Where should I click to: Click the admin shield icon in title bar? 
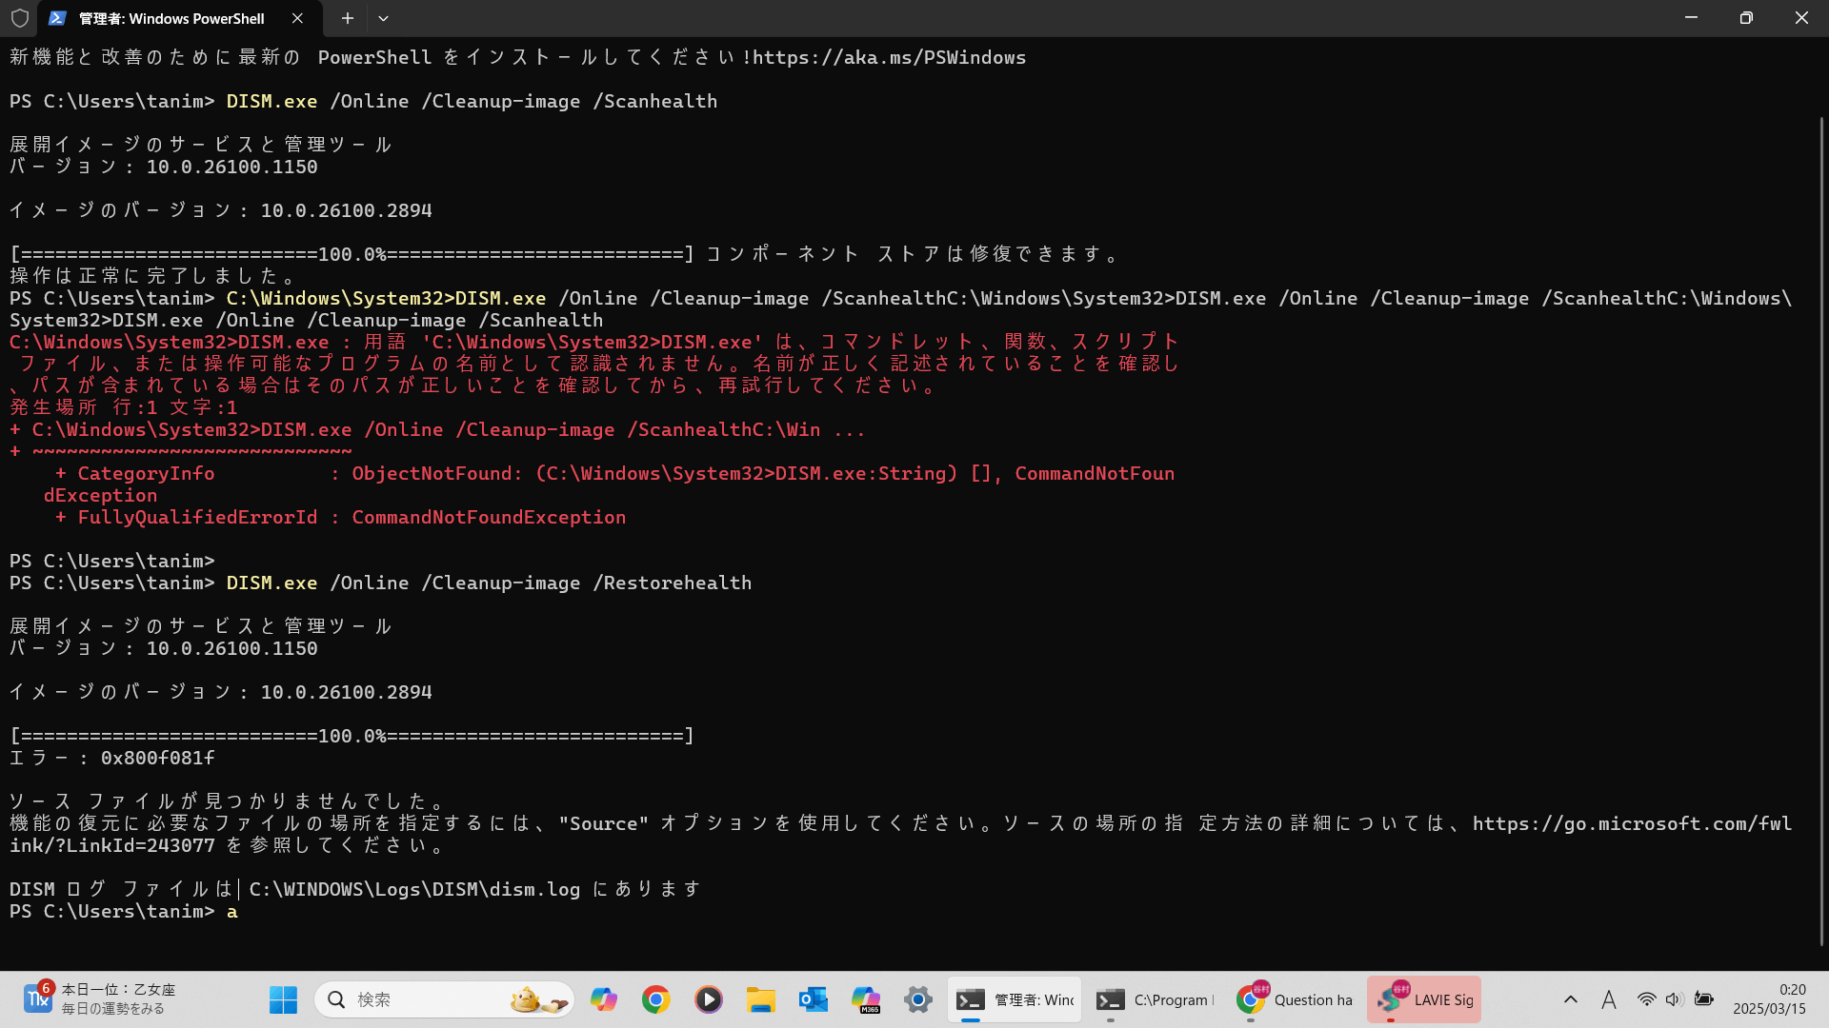point(20,18)
